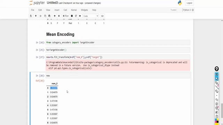The width and height of the screenshot is (223, 125).
Task: Rename notebook by clicking Untitled3 title
Action: pos(52,3)
